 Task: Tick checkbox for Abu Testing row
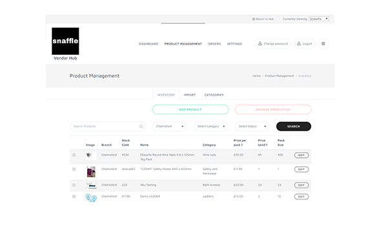coord(74,185)
